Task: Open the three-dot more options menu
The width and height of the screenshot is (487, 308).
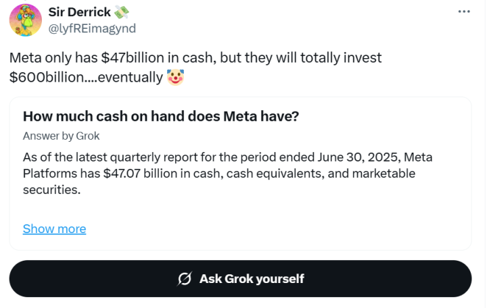Action: click(463, 11)
